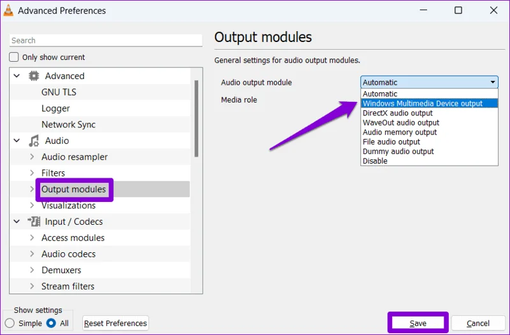Select Output modules tree item
This screenshot has height=335, width=510.
(74, 189)
